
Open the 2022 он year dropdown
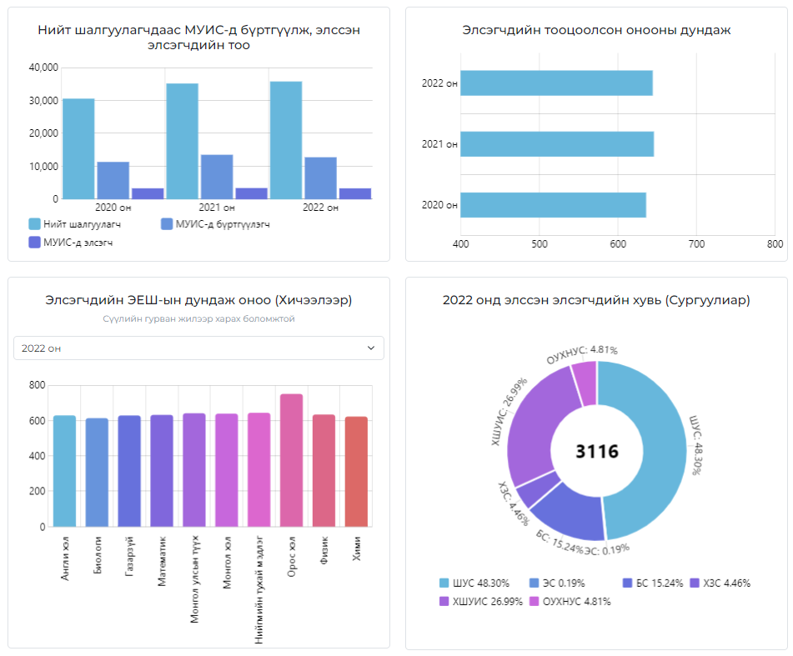[x=198, y=348]
